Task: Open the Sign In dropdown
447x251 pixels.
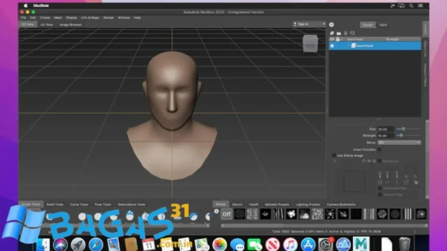Action: (x=309, y=24)
